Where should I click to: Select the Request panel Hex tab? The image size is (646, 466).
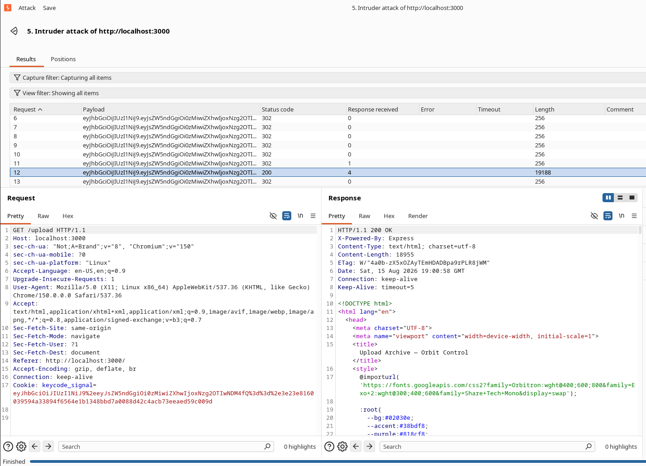[68, 216]
